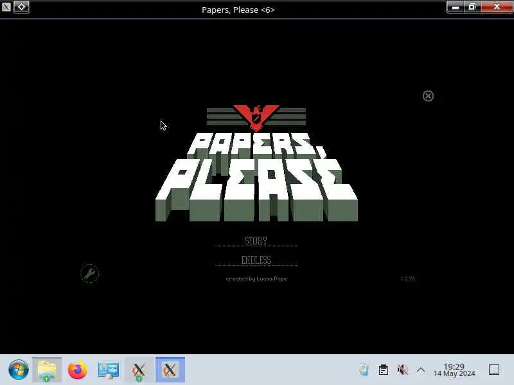This screenshot has width=514, height=385.
Task: Click the show desktop button in the tray
Action: point(494,370)
